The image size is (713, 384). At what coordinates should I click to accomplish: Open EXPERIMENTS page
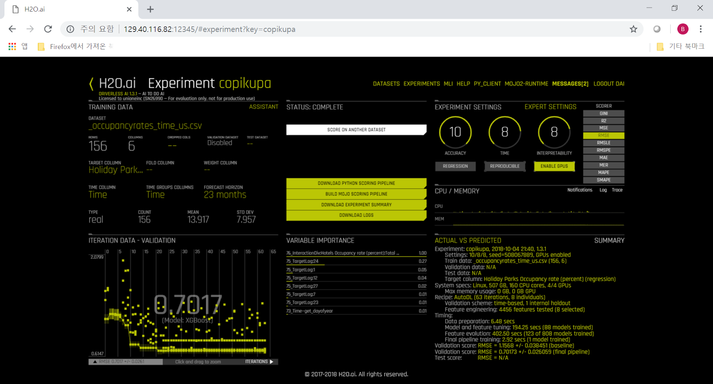422,84
